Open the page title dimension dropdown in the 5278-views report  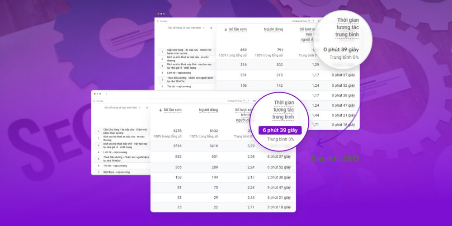(x=140, y=108)
